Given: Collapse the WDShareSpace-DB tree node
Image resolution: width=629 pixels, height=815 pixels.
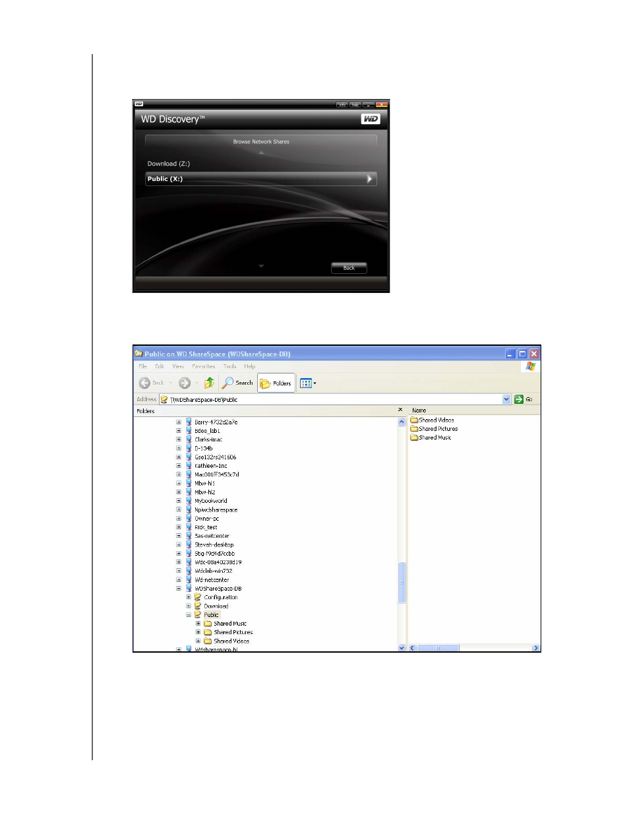Looking at the screenshot, I should pyautogui.click(x=178, y=589).
